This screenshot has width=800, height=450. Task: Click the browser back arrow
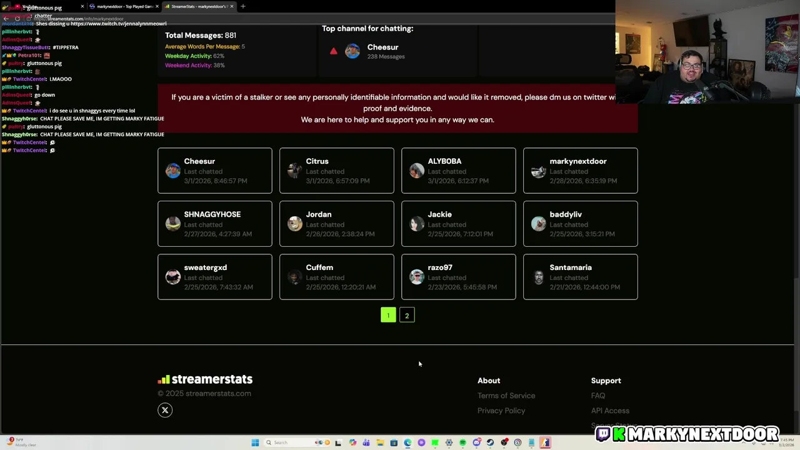[6, 19]
